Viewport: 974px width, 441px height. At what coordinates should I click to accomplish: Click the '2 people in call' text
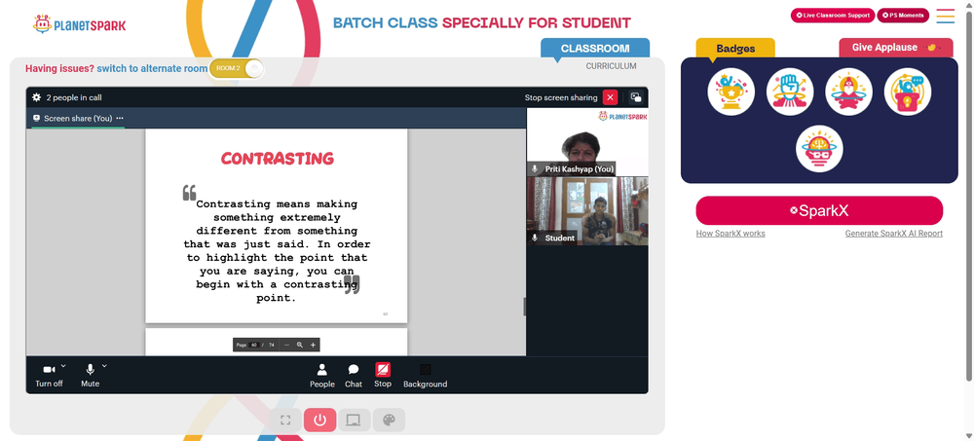pos(74,97)
